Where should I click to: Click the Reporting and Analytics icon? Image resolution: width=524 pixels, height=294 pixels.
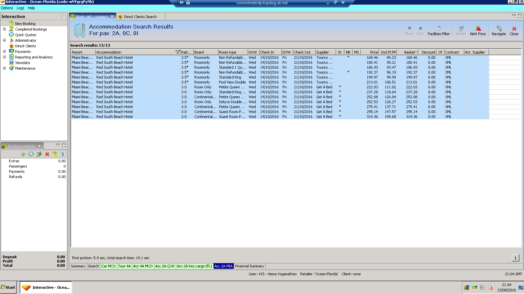(12, 57)
